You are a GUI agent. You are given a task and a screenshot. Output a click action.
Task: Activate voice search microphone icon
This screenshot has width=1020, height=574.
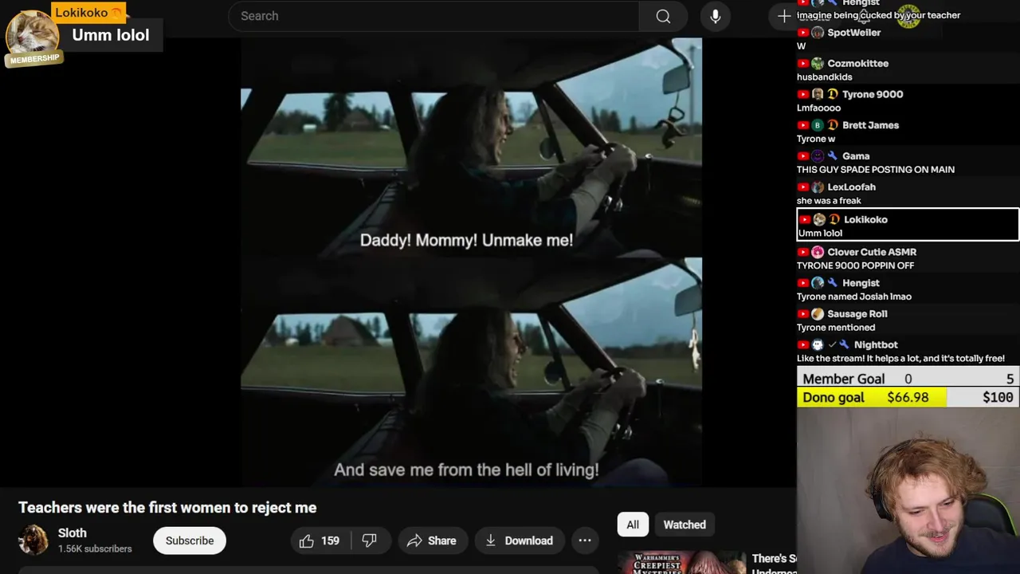click(x=716, y=16)
